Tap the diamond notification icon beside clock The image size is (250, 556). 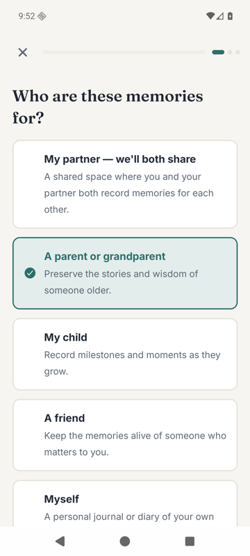coord(42,16)
